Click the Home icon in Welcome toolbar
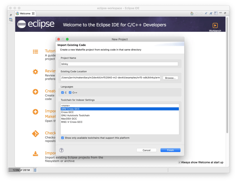Viewport: 237px width, 182px height. (x=192, y=13)
